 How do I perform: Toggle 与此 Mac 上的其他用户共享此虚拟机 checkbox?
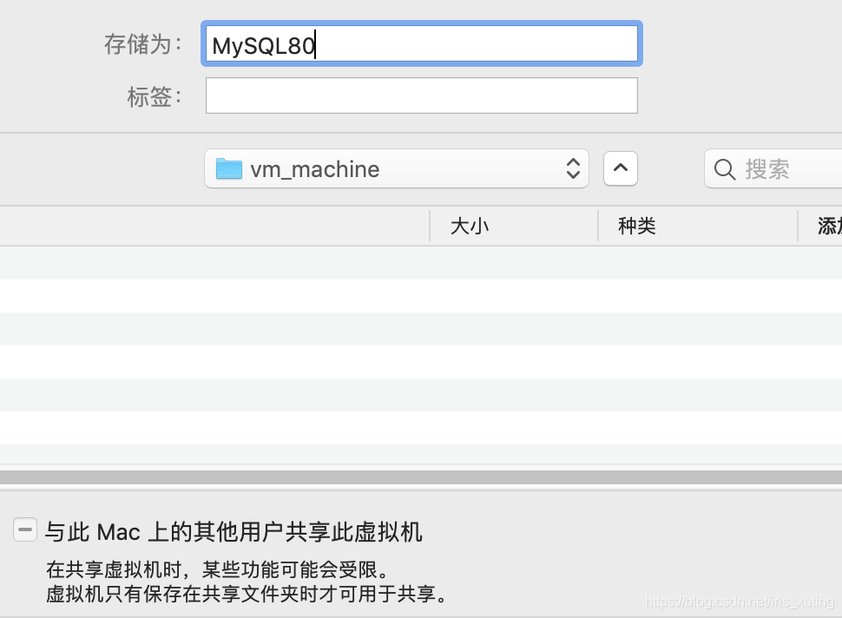point(25,530)
